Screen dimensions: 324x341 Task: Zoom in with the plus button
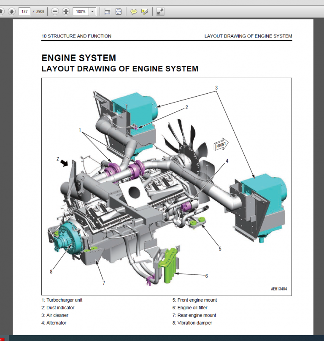pyautogui.click(x=66, y=11)
